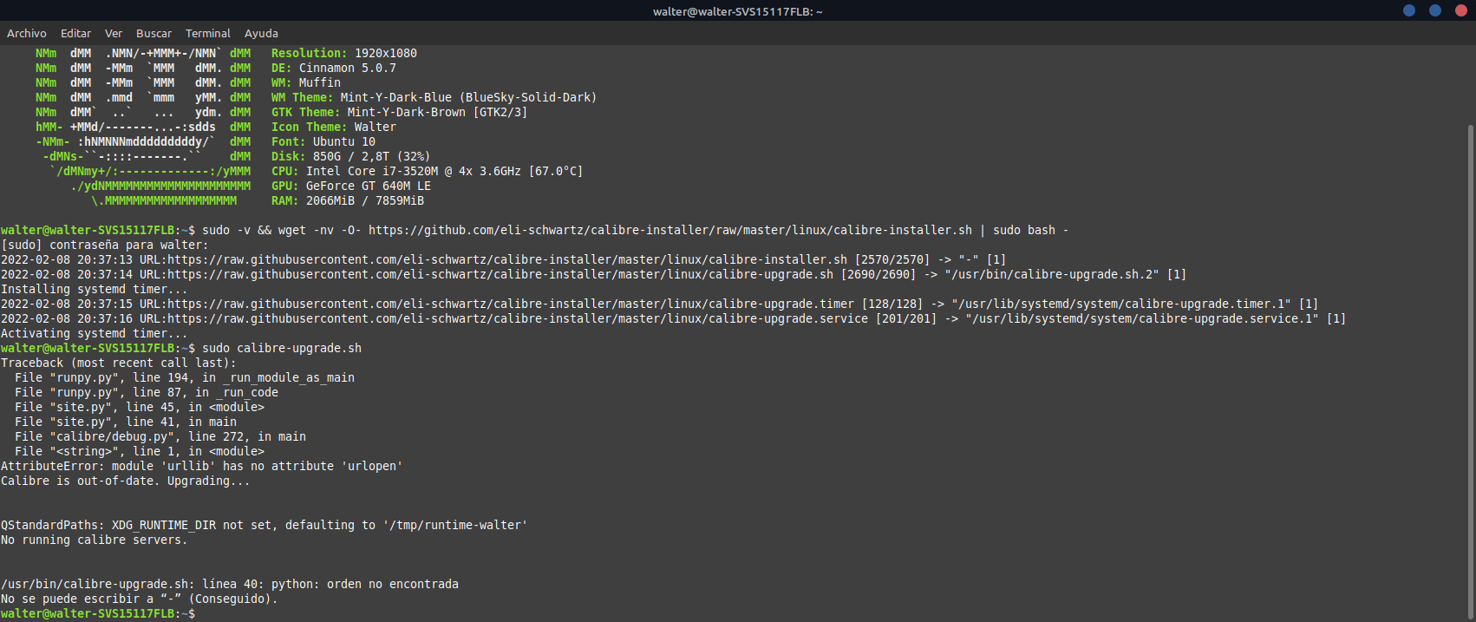This screenshot has width=1476, height=622.
Task: Maximize the terminal using the middle blue circle
Action: 1435,10
